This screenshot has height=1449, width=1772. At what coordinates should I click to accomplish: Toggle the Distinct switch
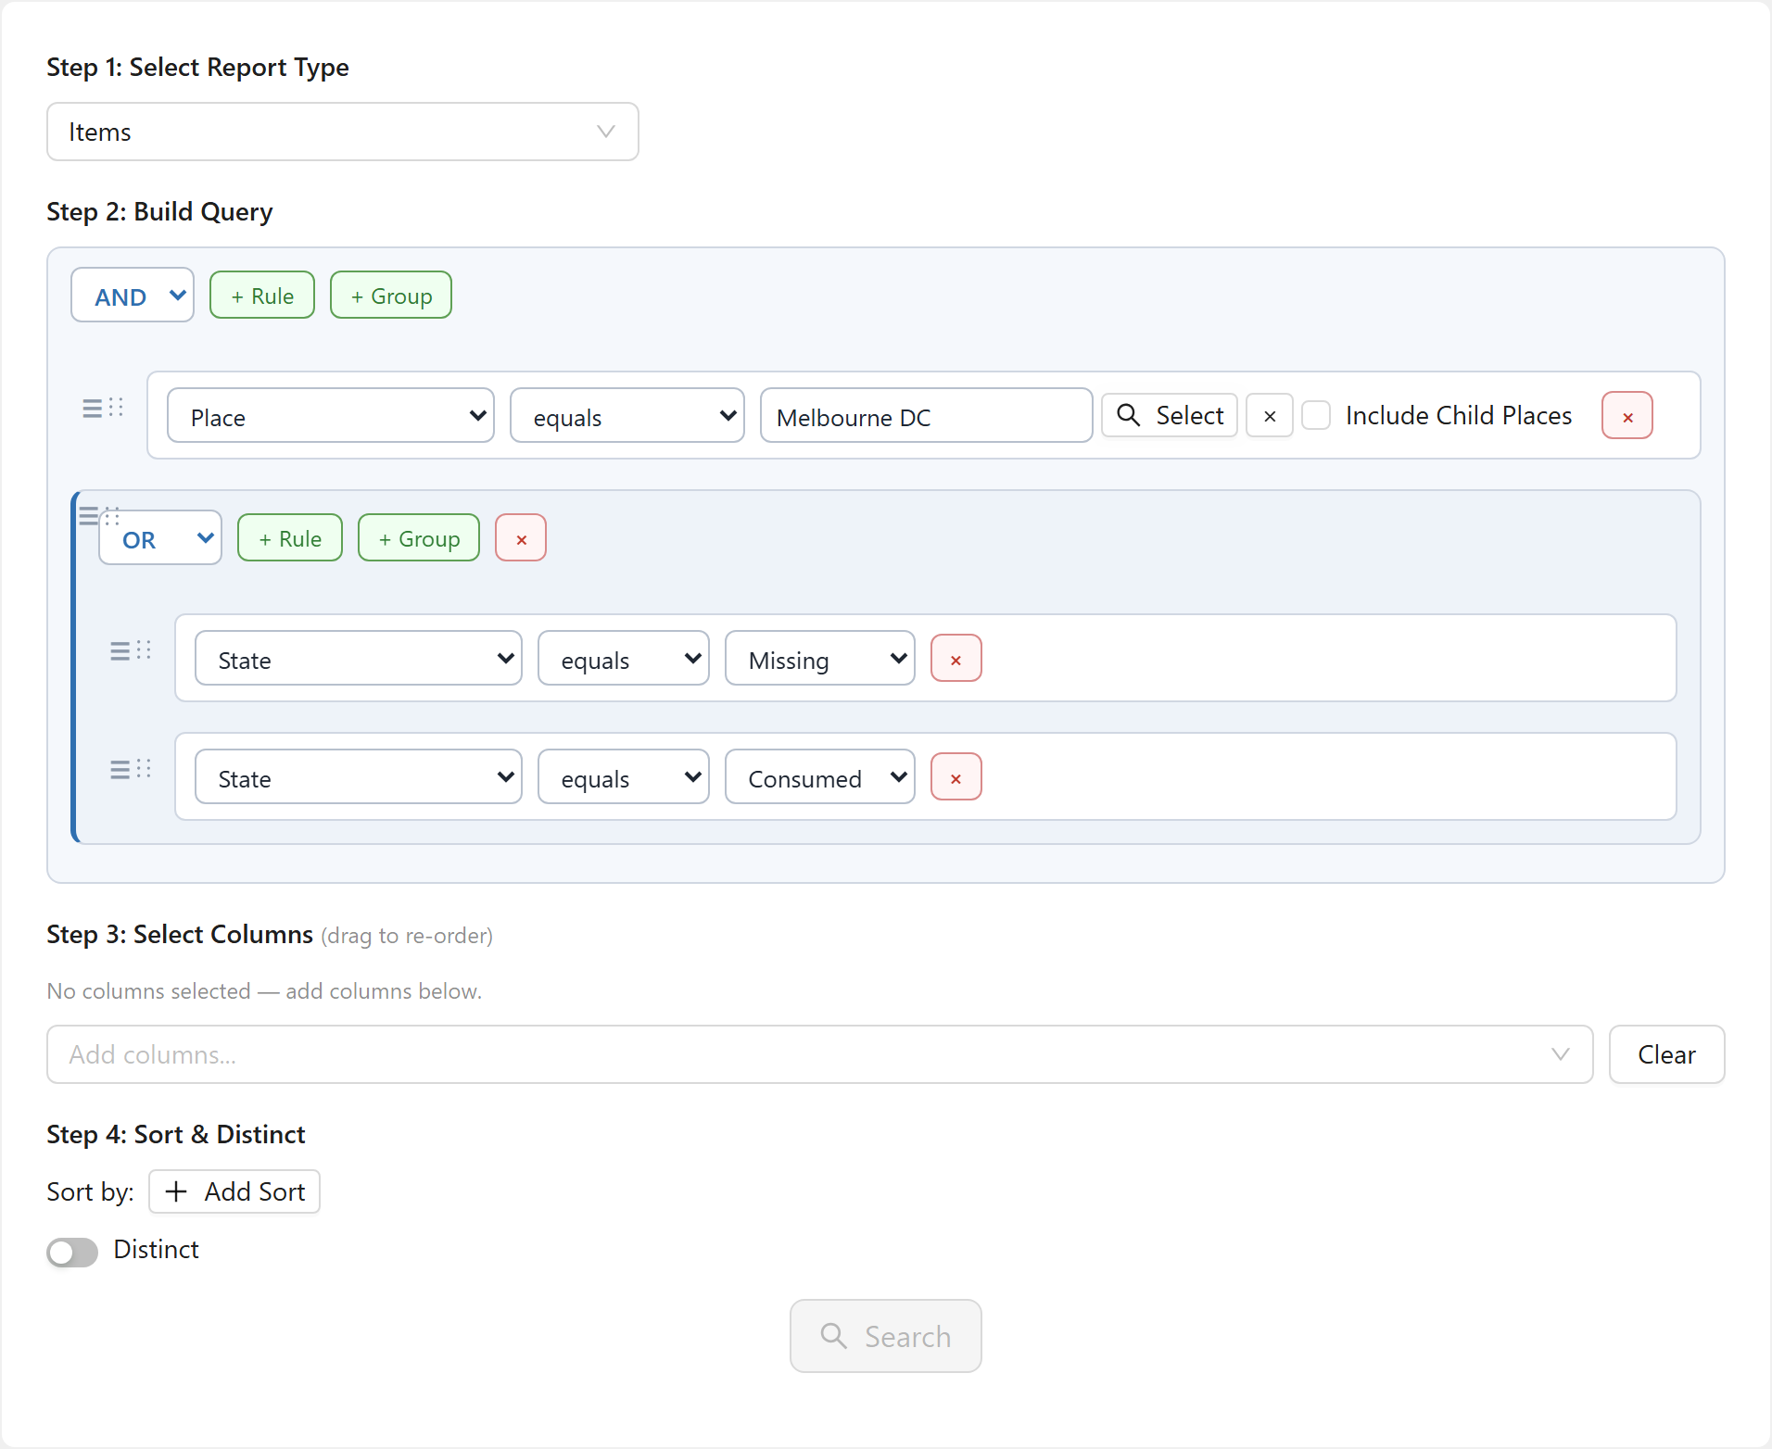point(72,1252)
